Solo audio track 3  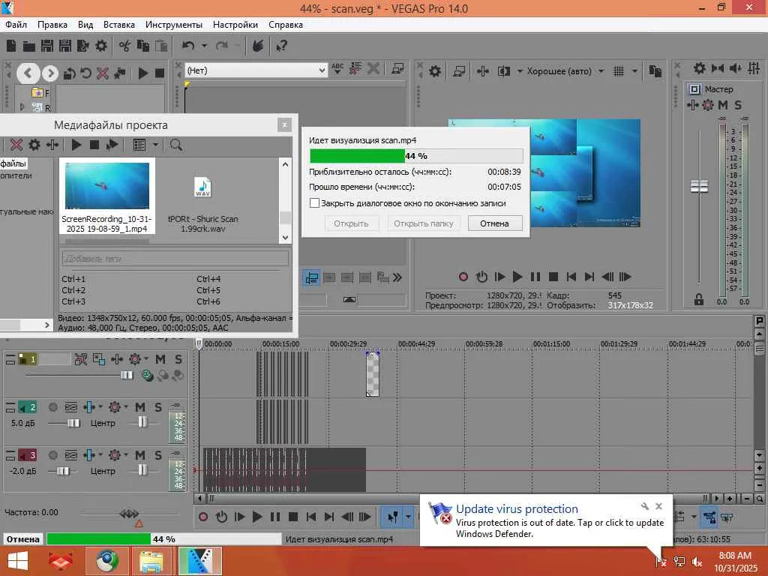[157, 455]
